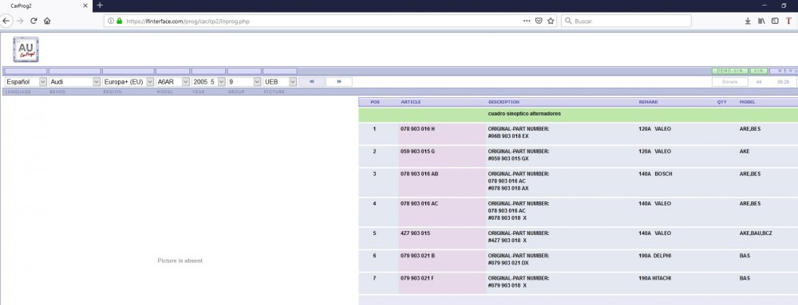
Task: Select article 4Z7 903 015
Action: [x=416, y=233]
